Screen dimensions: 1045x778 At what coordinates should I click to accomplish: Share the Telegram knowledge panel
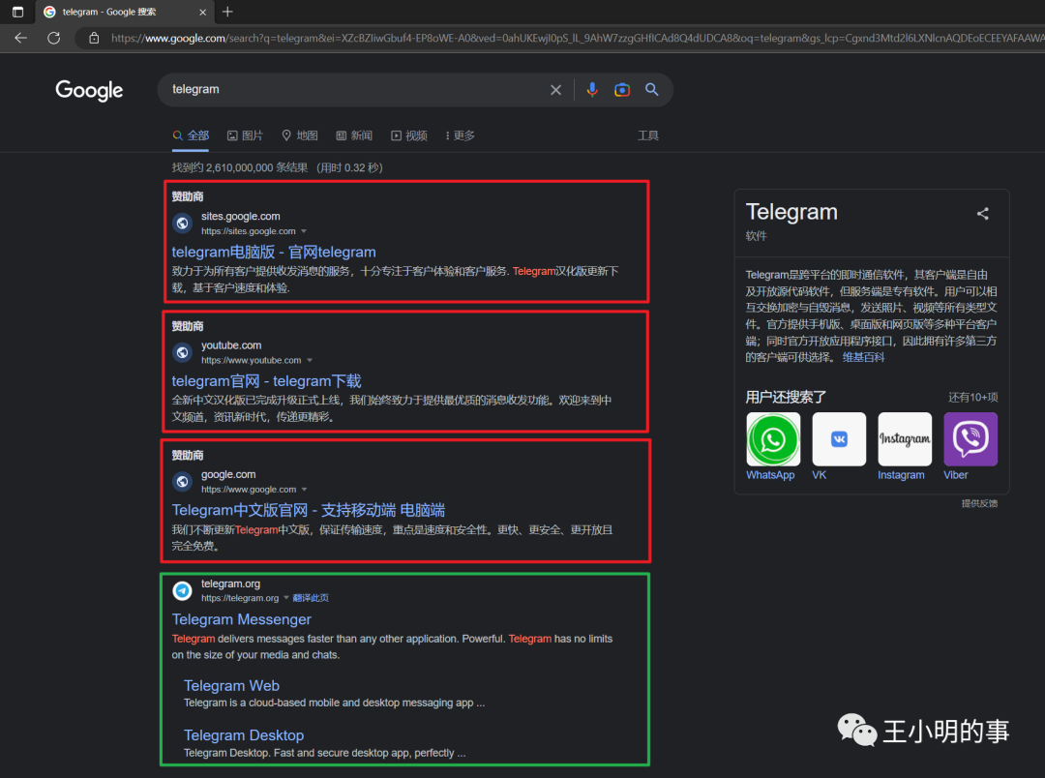[x=983, y=213]
